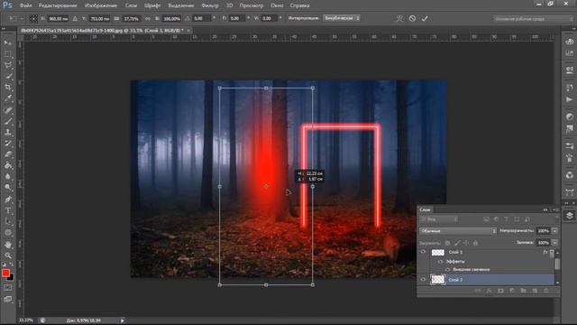
Task: Add a layer mask icon
Action: [x=500, y=291]
